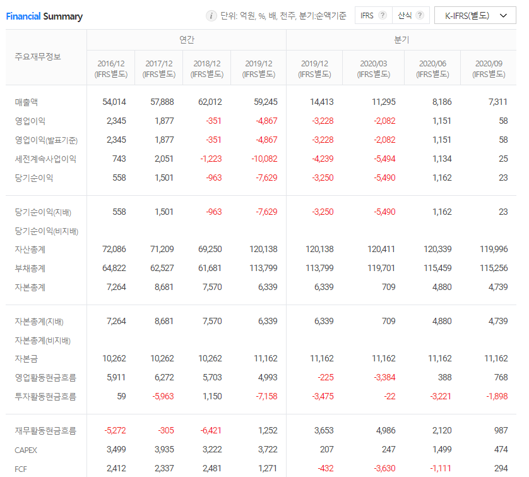Click the 54,014 revenue value
This screenshot has height=477, width=529.
point(114,102)
